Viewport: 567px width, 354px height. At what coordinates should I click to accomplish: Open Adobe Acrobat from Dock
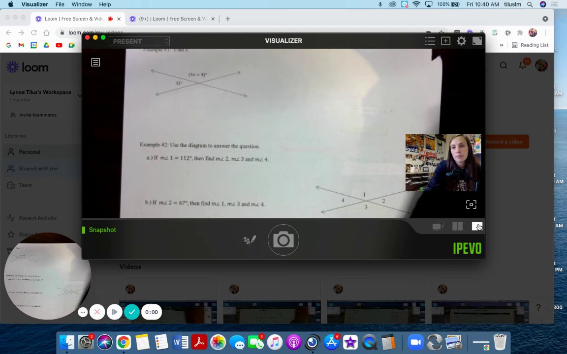199,342
